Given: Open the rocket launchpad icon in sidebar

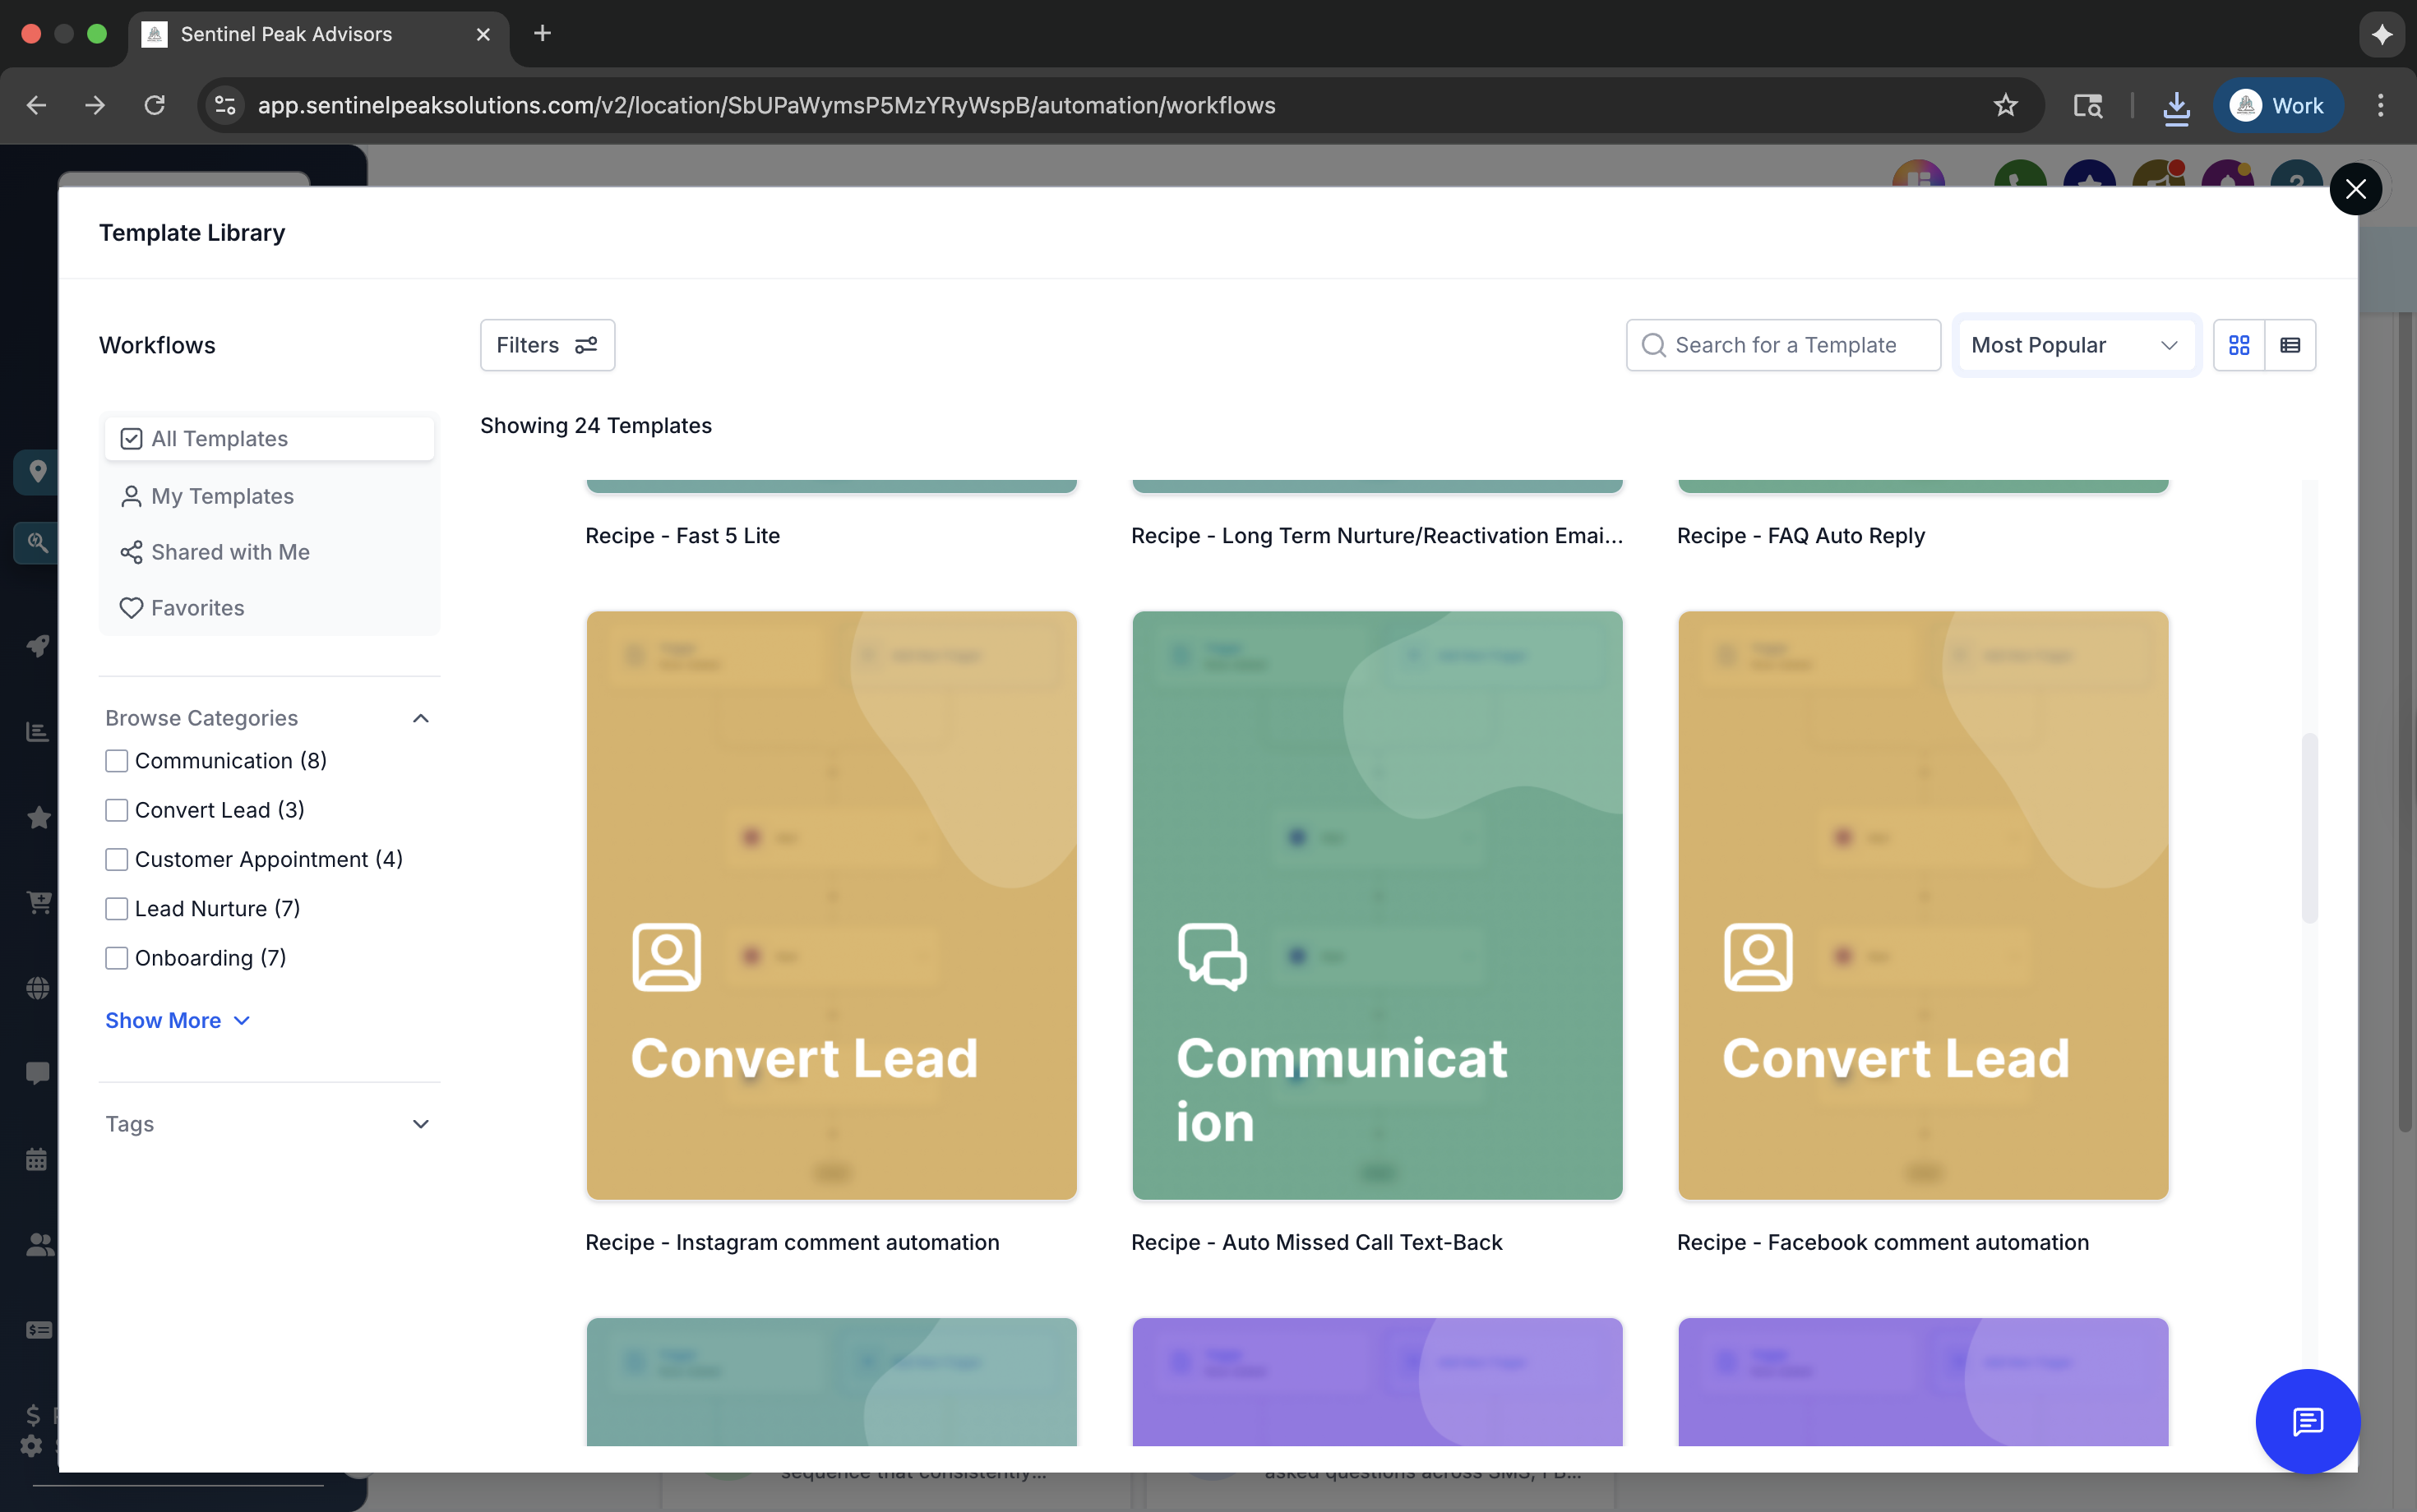Looking at the screenshot, I should pyautogui.click(x=37, y=645).
